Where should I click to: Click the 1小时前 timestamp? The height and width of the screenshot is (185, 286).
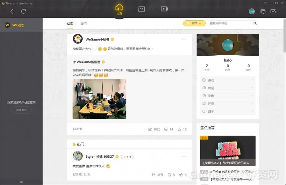tap(77, 129)
